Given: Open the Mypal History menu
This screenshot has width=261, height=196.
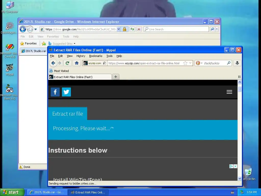Looking at the screenshot, I should pyautogui.click(x=81, y=56).
